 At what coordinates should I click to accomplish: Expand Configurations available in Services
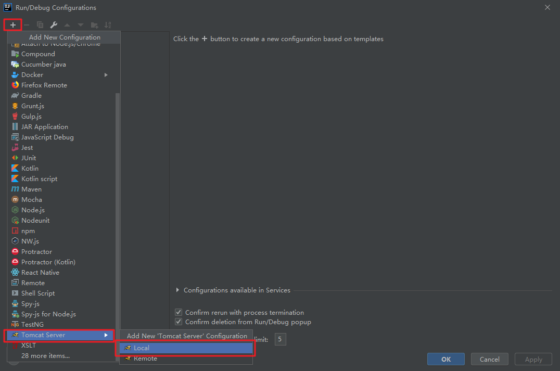(x=177, y=290)
